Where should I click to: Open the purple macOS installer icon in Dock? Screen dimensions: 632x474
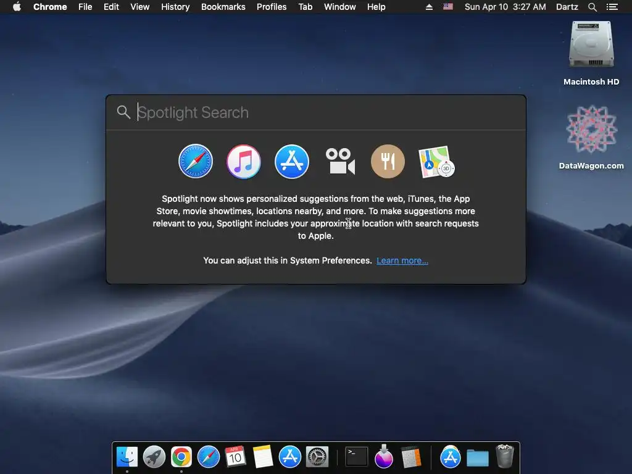click(x=384, y=457)
